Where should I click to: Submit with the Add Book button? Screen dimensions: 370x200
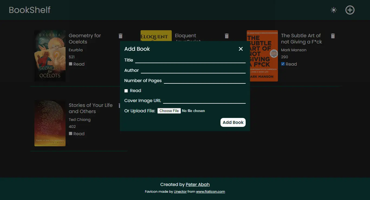tap(233, 122)
